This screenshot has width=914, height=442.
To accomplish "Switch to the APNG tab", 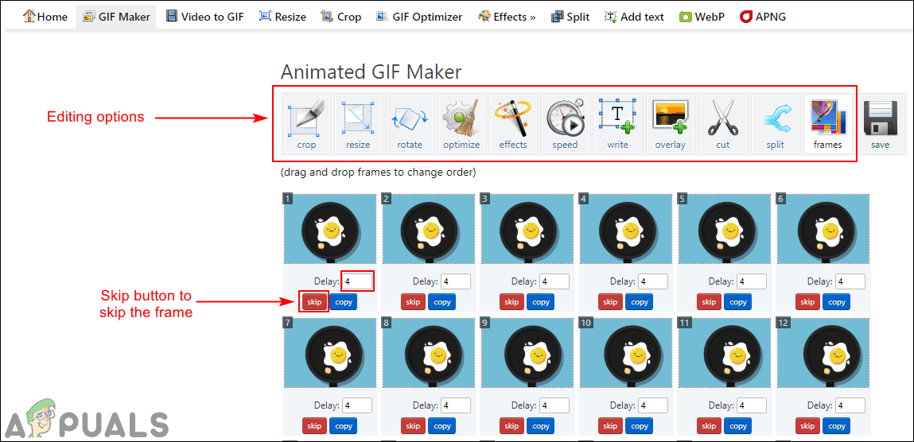I will click(x=762, y=17).
